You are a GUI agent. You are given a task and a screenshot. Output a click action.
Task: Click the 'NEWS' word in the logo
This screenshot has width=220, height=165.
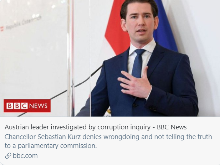click(39, 106)
